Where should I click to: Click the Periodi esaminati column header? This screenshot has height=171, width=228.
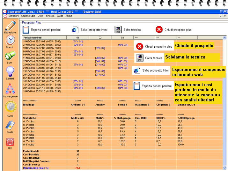pyautogui.click(x=44, y=38)
